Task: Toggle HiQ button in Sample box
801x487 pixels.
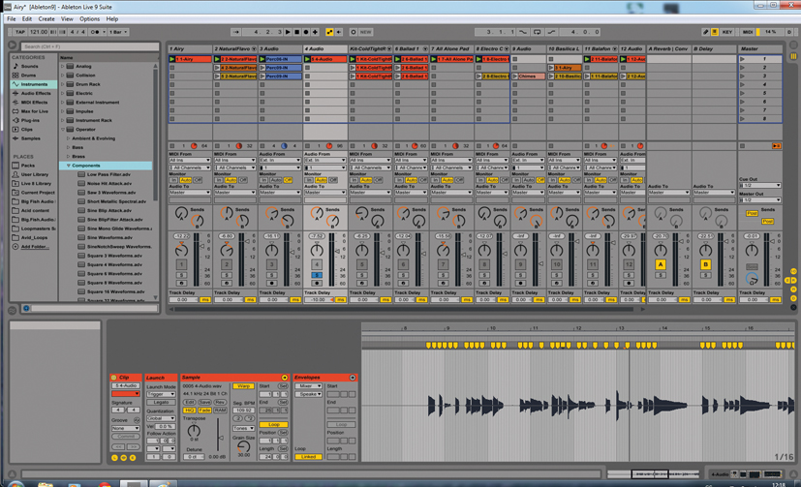Action: [x=189, y=411]
